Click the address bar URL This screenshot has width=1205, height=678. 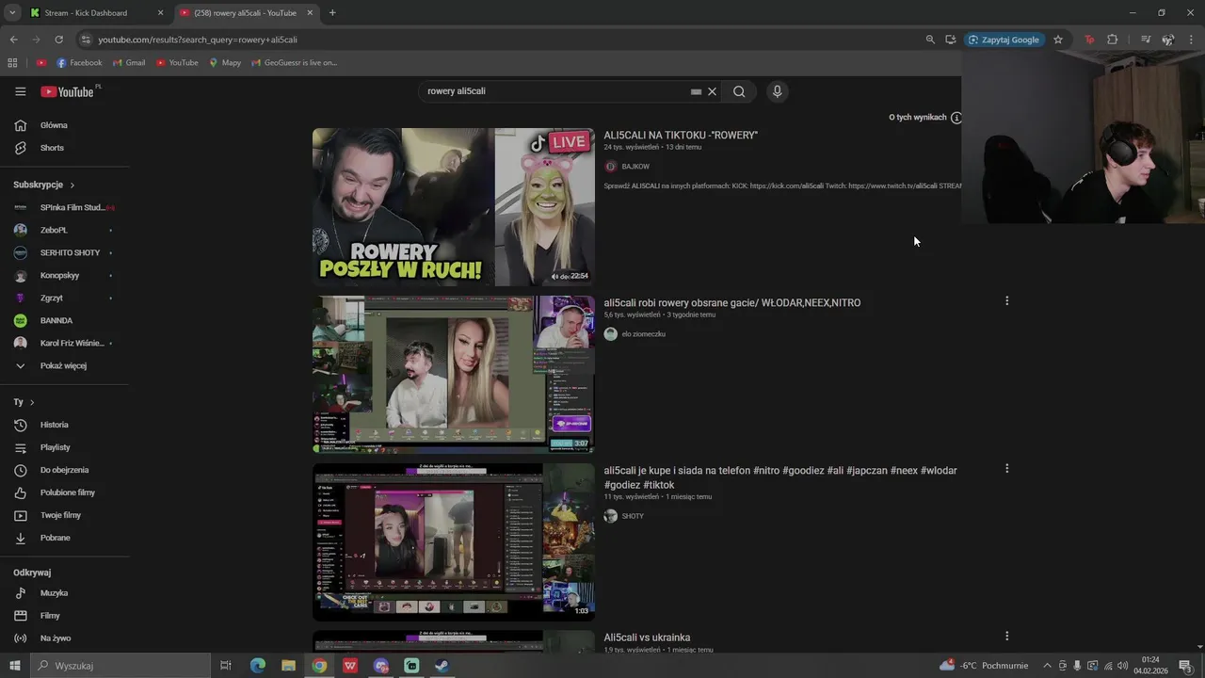pos(198,40)
